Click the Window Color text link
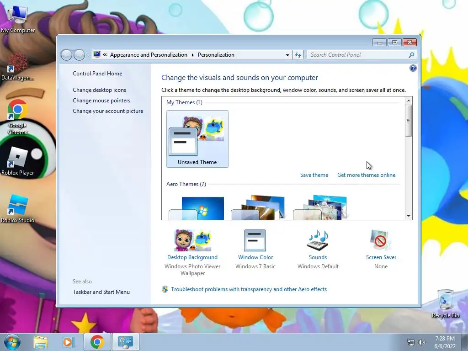 [x=255, y=257]
